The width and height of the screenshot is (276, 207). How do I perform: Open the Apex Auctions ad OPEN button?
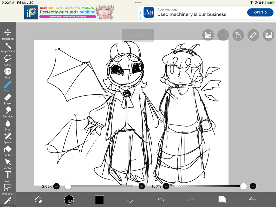260,12
